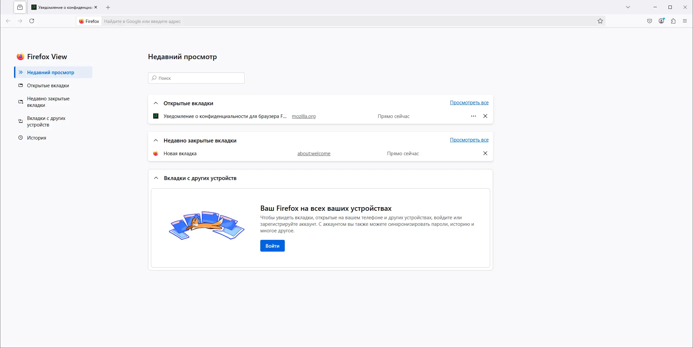Reload the current page
The width and height of the screenshot is (693, 348).
point(32,21)
